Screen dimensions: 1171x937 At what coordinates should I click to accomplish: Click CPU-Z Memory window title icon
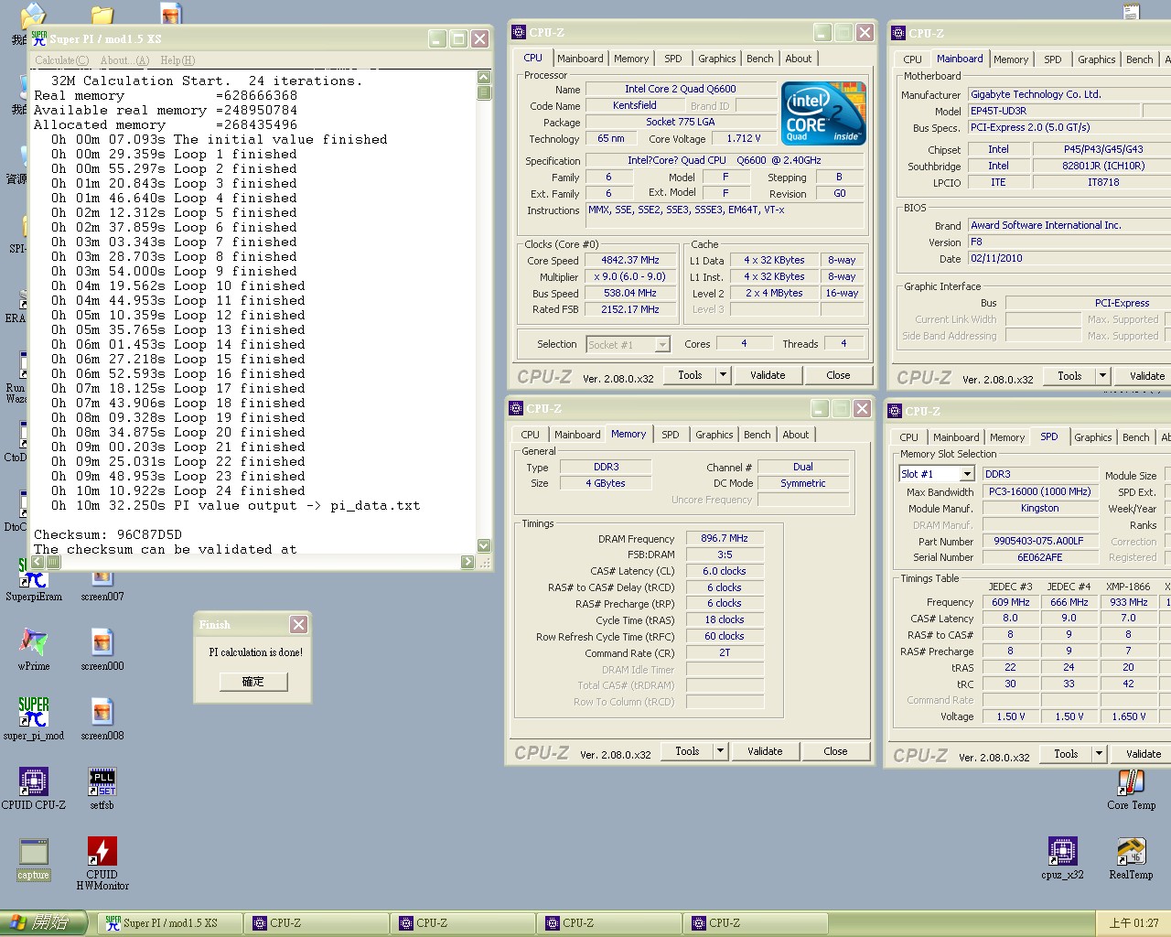[x=516, y=408]
